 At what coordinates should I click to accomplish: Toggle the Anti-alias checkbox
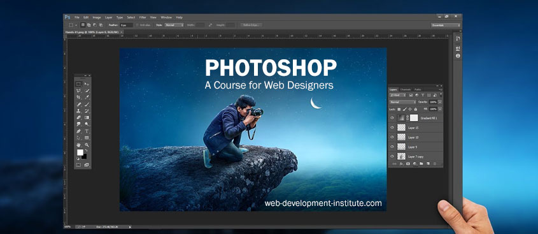point(138,25)
